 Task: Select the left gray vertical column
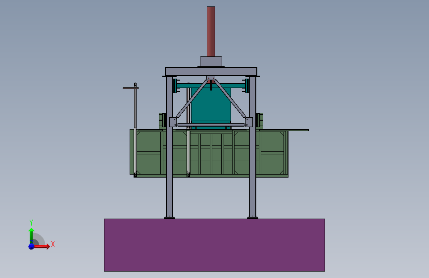point(169,147)
